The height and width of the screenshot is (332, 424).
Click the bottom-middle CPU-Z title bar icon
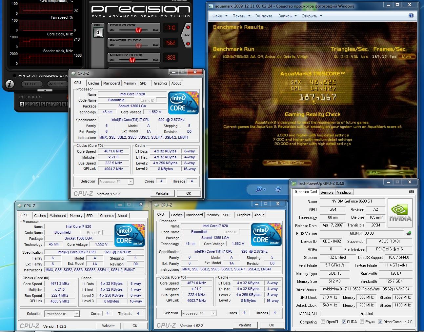click(157, 205)
